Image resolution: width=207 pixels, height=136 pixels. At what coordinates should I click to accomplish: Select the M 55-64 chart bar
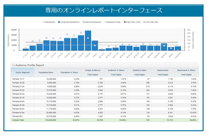tap(164, 47)
